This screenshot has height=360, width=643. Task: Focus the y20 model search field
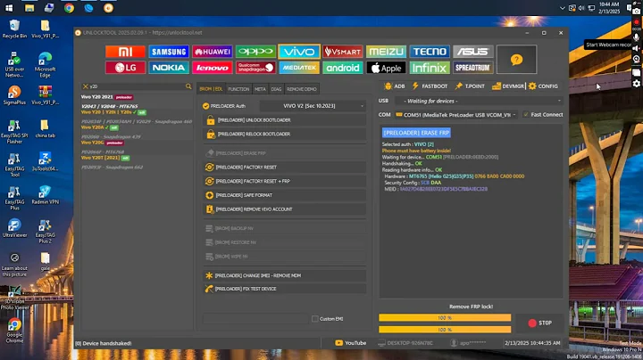click(137, 86)
